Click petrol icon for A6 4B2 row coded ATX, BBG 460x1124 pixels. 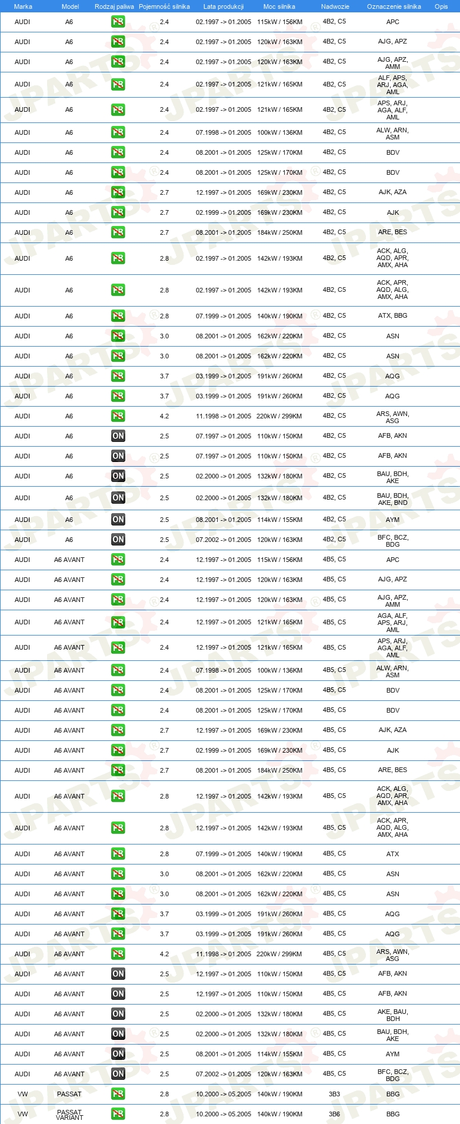pos(118,316)
